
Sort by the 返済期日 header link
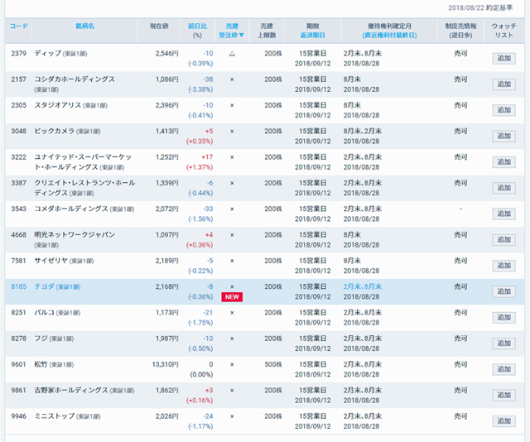[312, 35]
